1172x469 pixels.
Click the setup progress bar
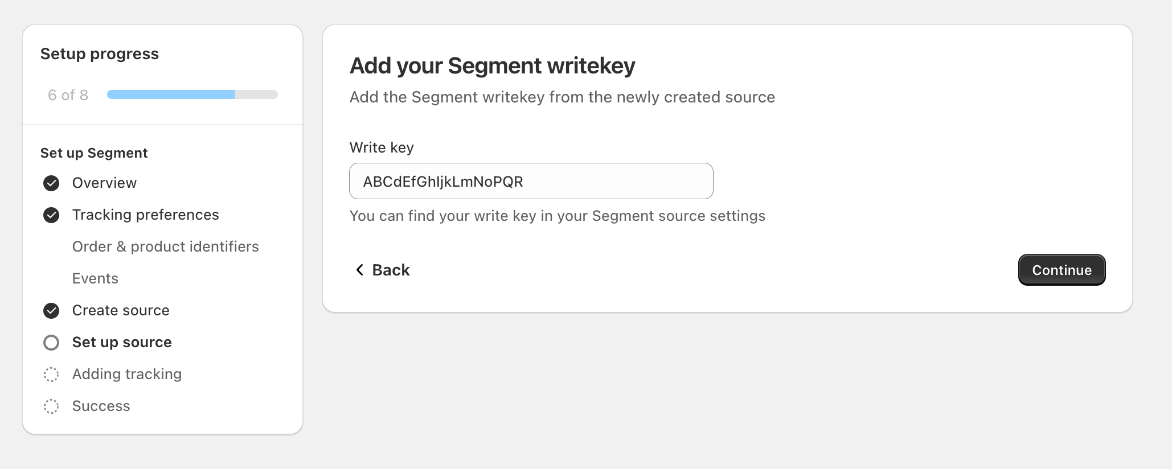192,94
